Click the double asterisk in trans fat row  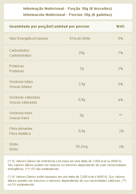coord(121,115)
